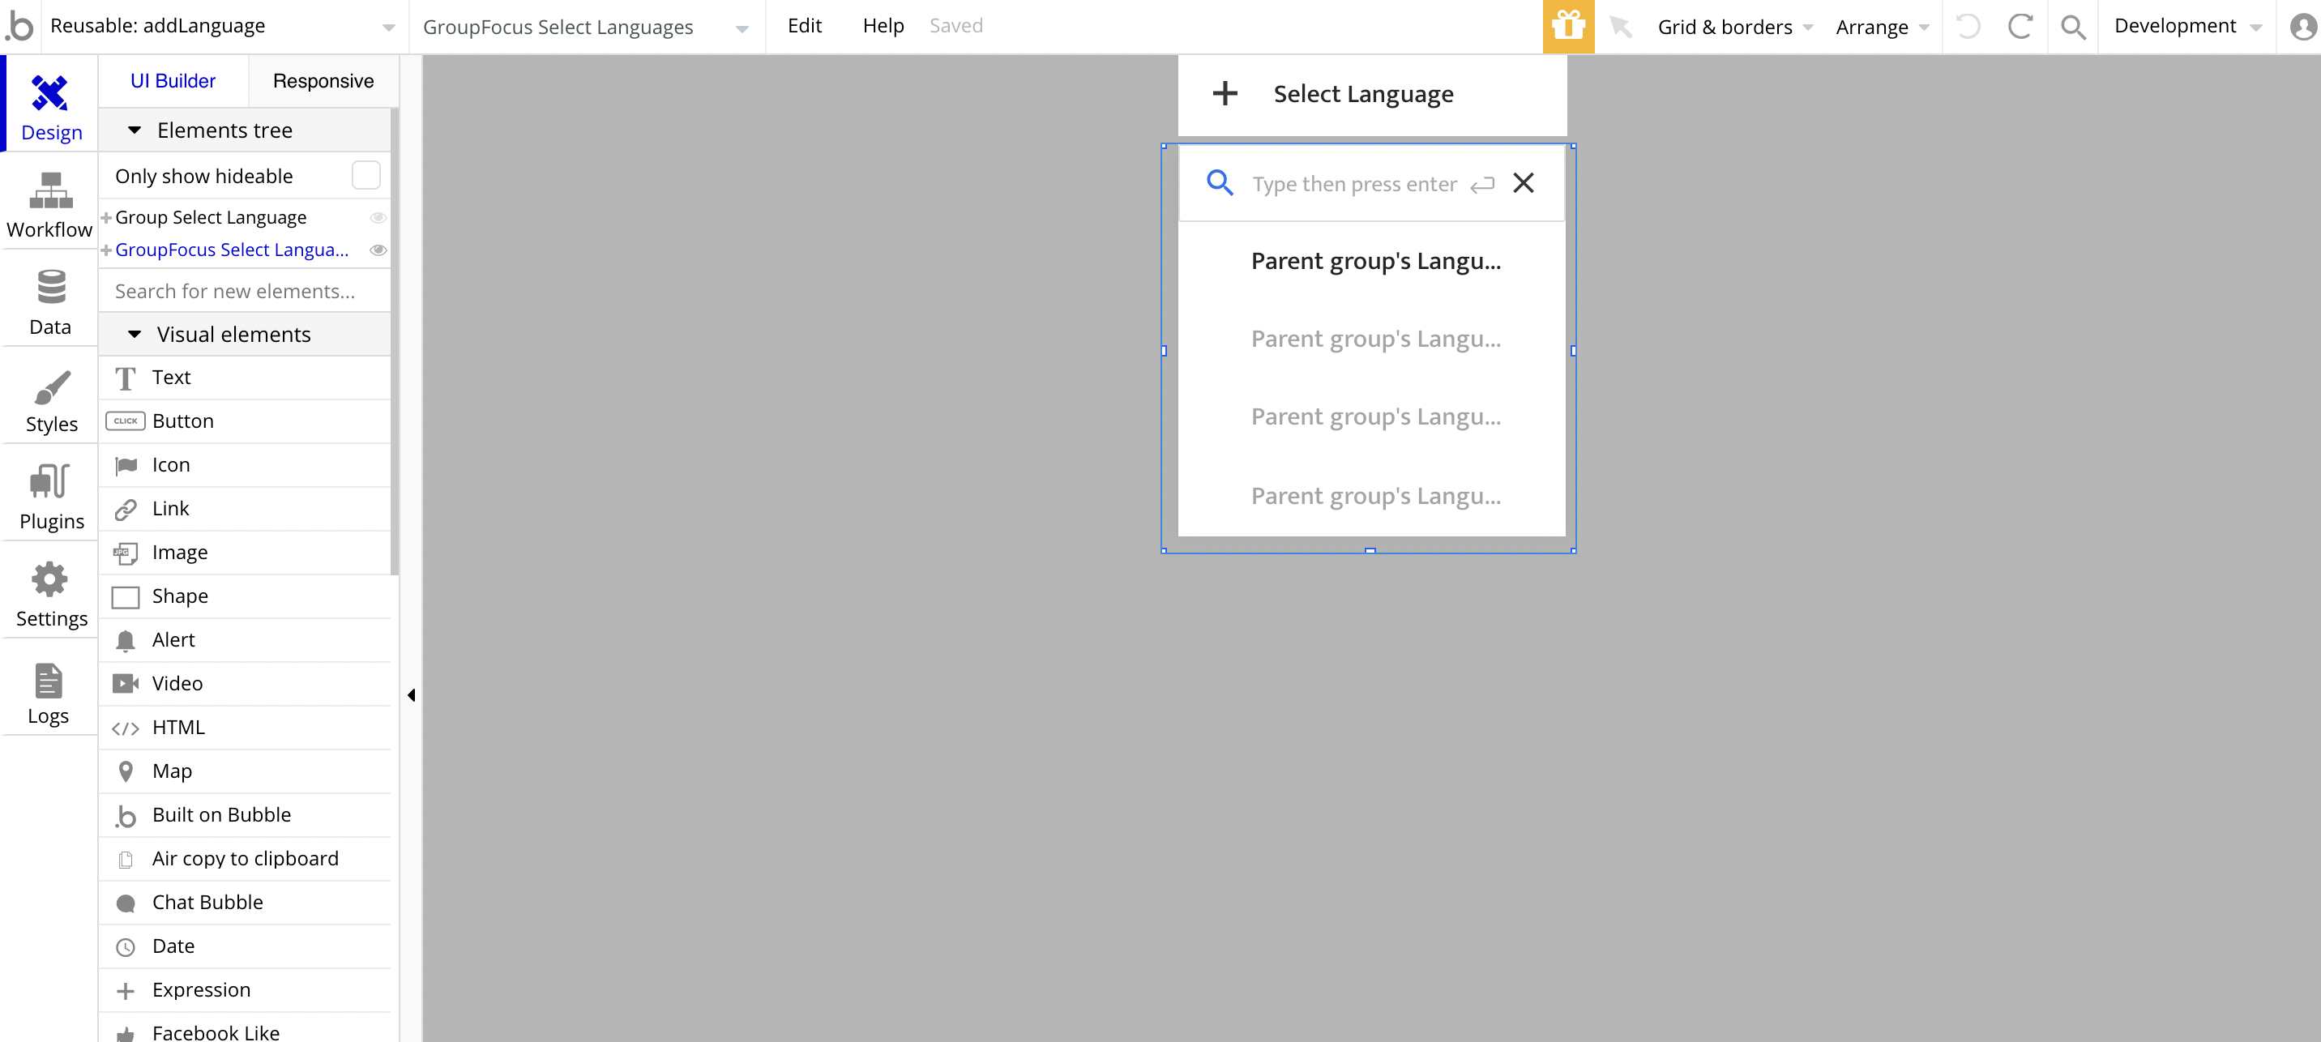Open the Logs section icon

point(49,680)
